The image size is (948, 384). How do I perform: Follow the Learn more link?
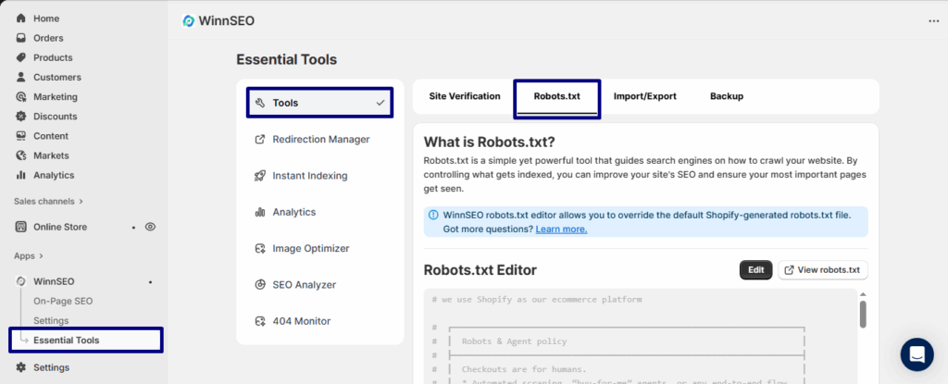click(561, 229)
